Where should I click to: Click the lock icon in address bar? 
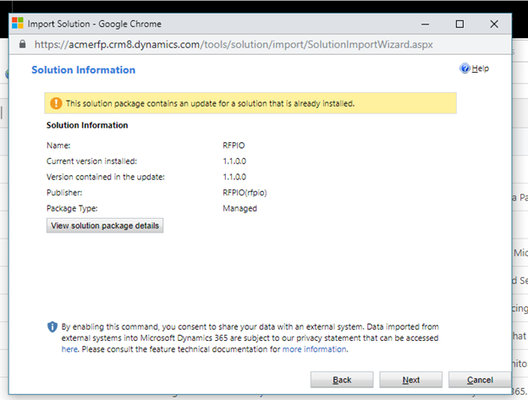[22, 44]
